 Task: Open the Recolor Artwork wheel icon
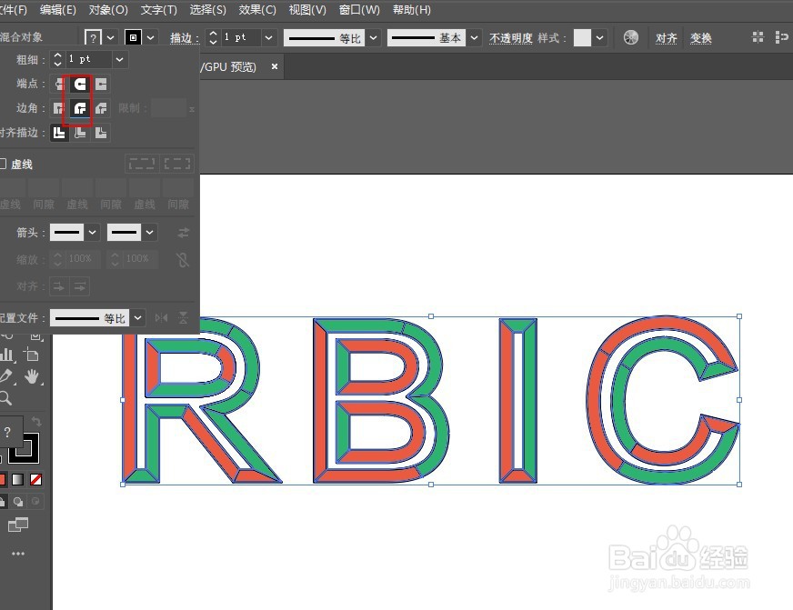[630, 37]
